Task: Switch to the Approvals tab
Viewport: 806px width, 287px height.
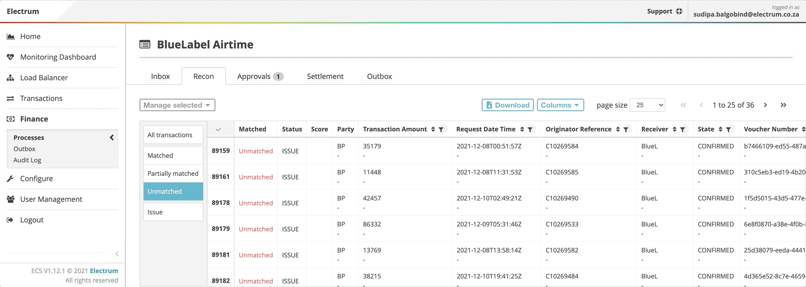Action: click(x=260, y=76)
